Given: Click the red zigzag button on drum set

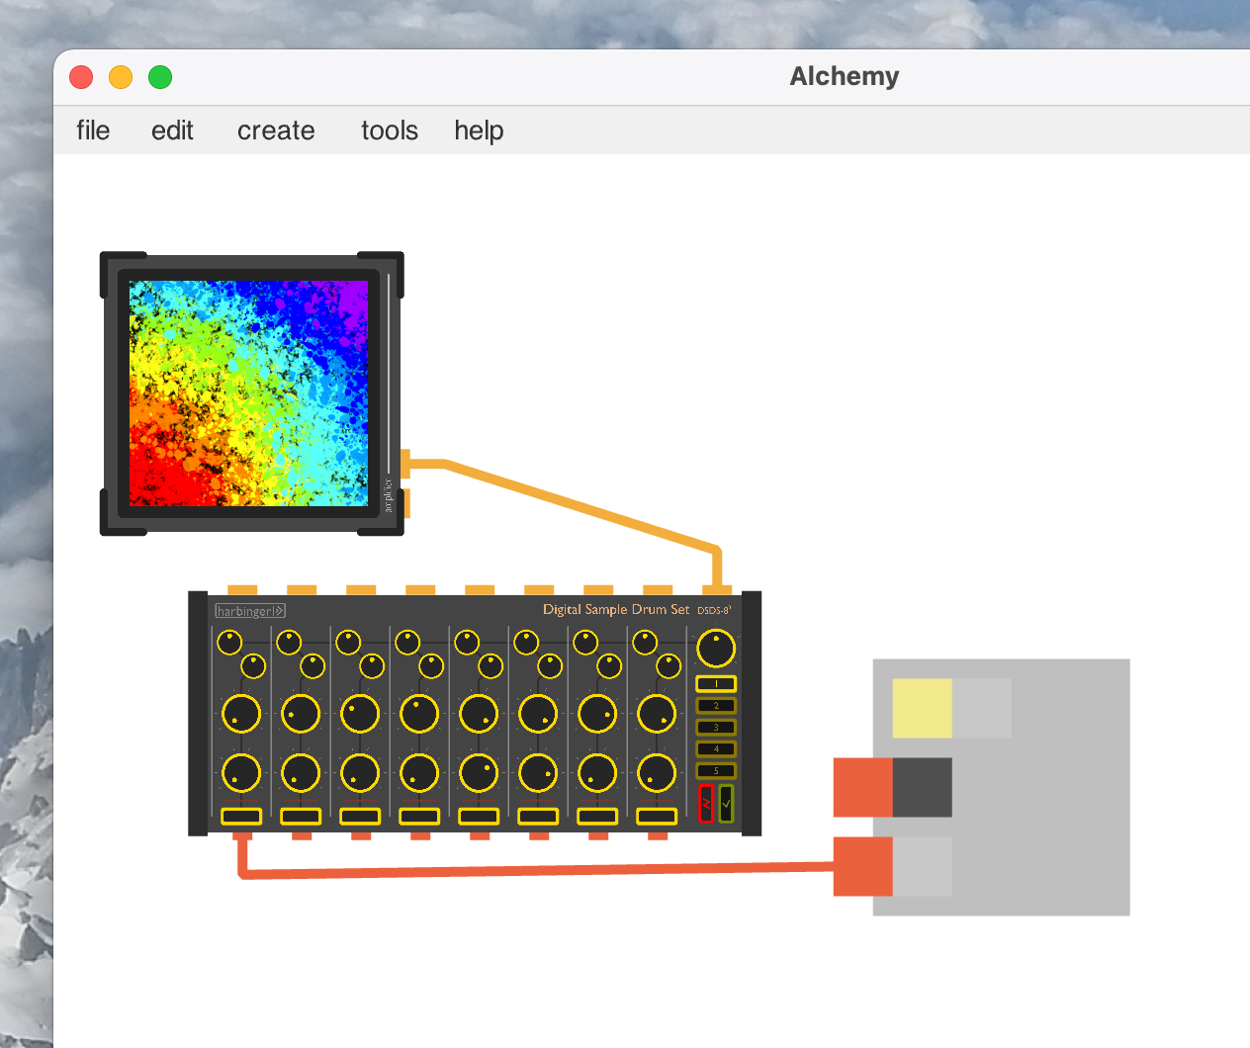Looking at the screenshot, I should coord(706,804).
